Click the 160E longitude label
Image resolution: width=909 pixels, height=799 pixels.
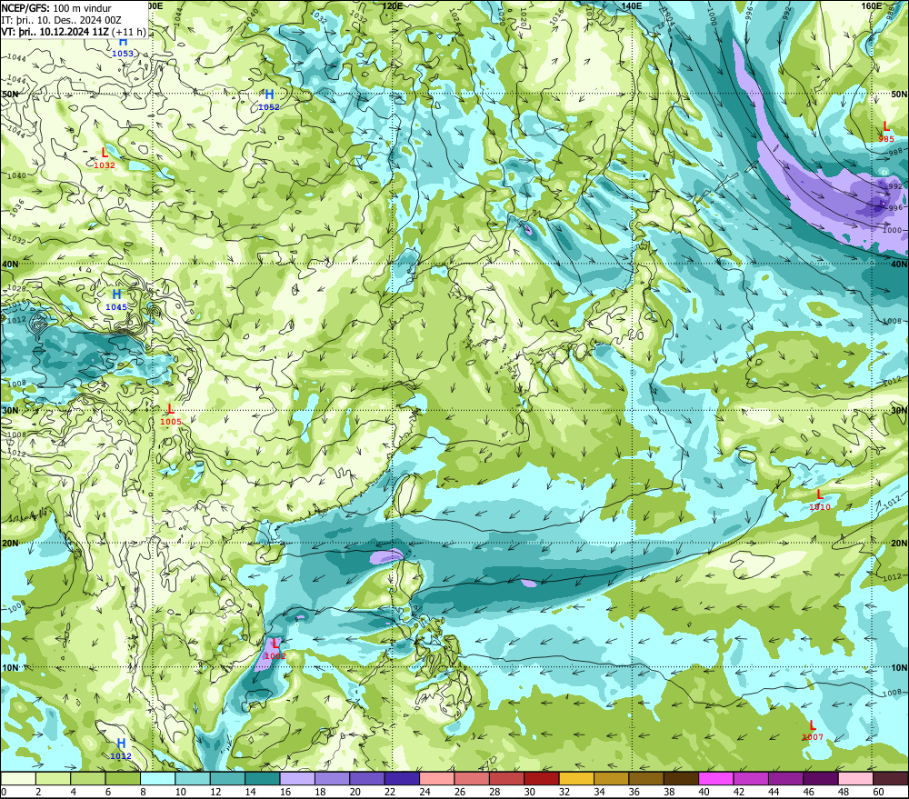click(x=872, y=5)
